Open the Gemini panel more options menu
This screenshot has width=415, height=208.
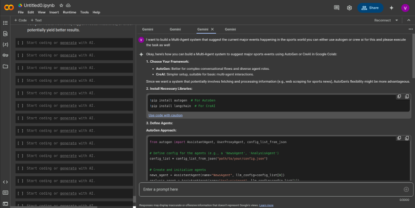(411, 29)
